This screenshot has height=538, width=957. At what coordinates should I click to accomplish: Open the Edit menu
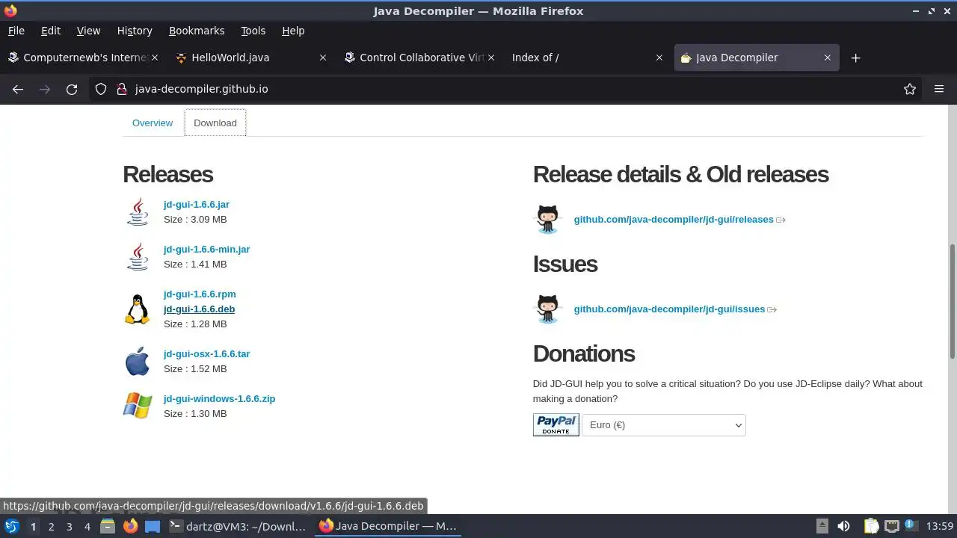(51, 31)
